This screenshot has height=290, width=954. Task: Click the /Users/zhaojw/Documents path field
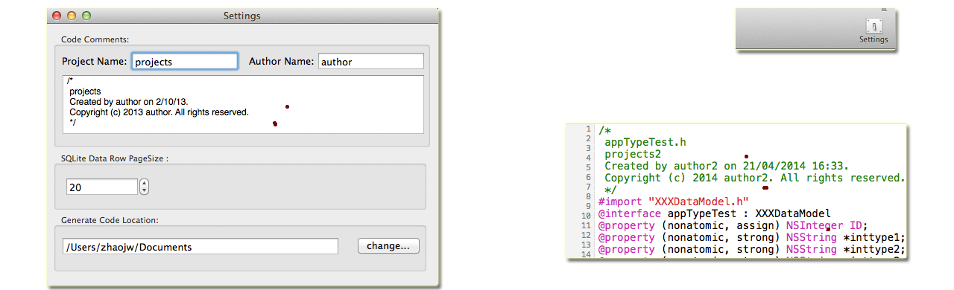(200, 247)
